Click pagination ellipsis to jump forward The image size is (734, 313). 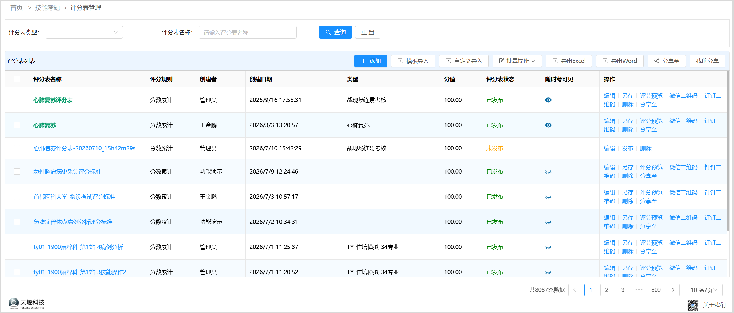click(x=639, y=290)
